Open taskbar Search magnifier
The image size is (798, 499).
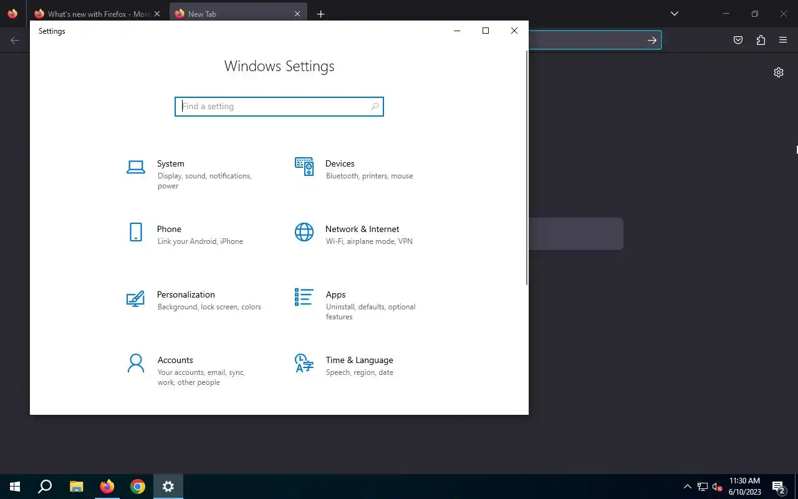[x=45, y=487]
